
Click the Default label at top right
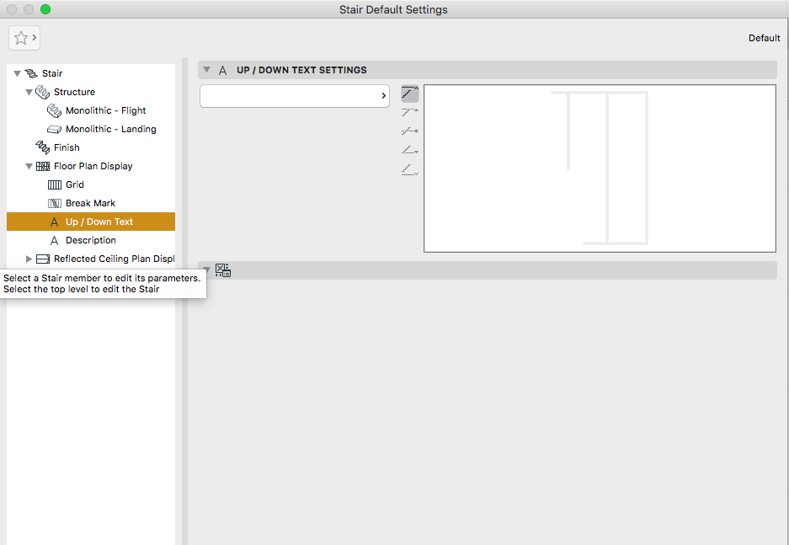pos(764,38)
